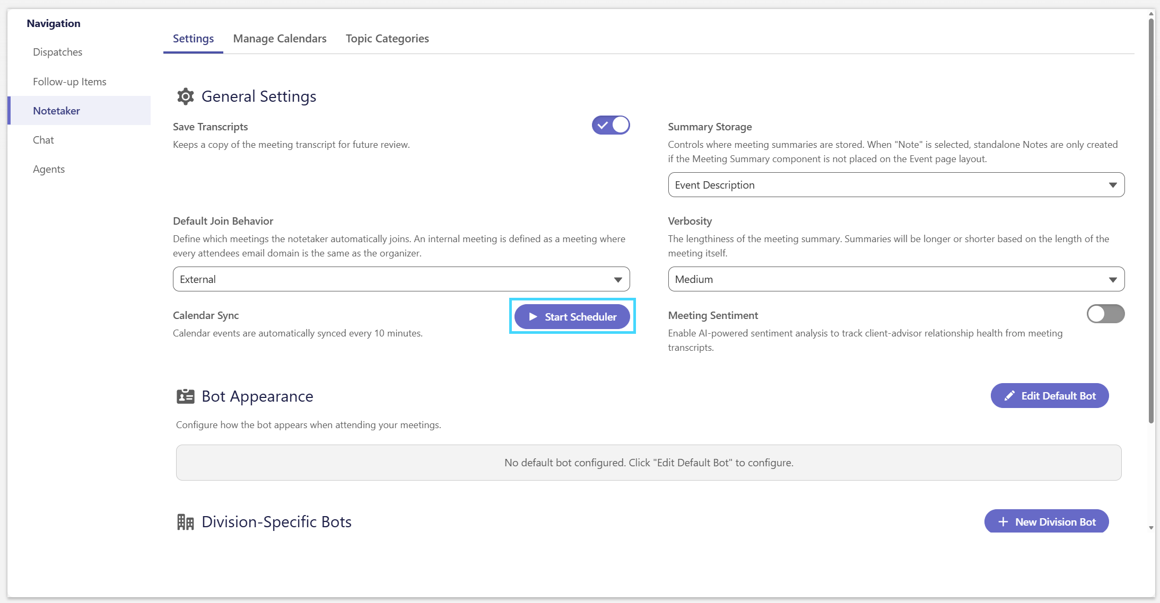Click 'Configure how the bot appears' description
1160x603 pixels.
click(x=308, y=425)
